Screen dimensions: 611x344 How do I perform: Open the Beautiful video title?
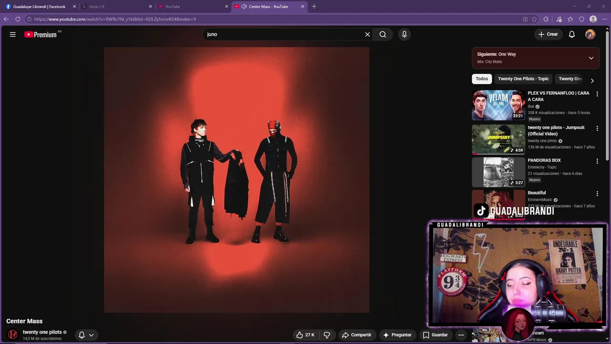coord(537,193)
